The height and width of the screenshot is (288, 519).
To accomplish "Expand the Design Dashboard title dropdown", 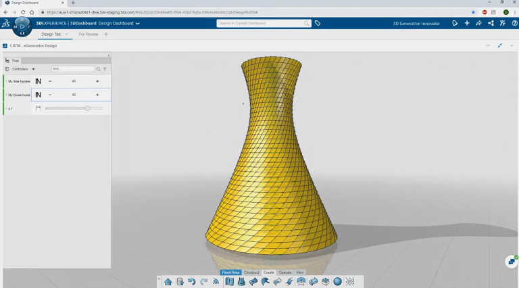I will tap(138, 24).
